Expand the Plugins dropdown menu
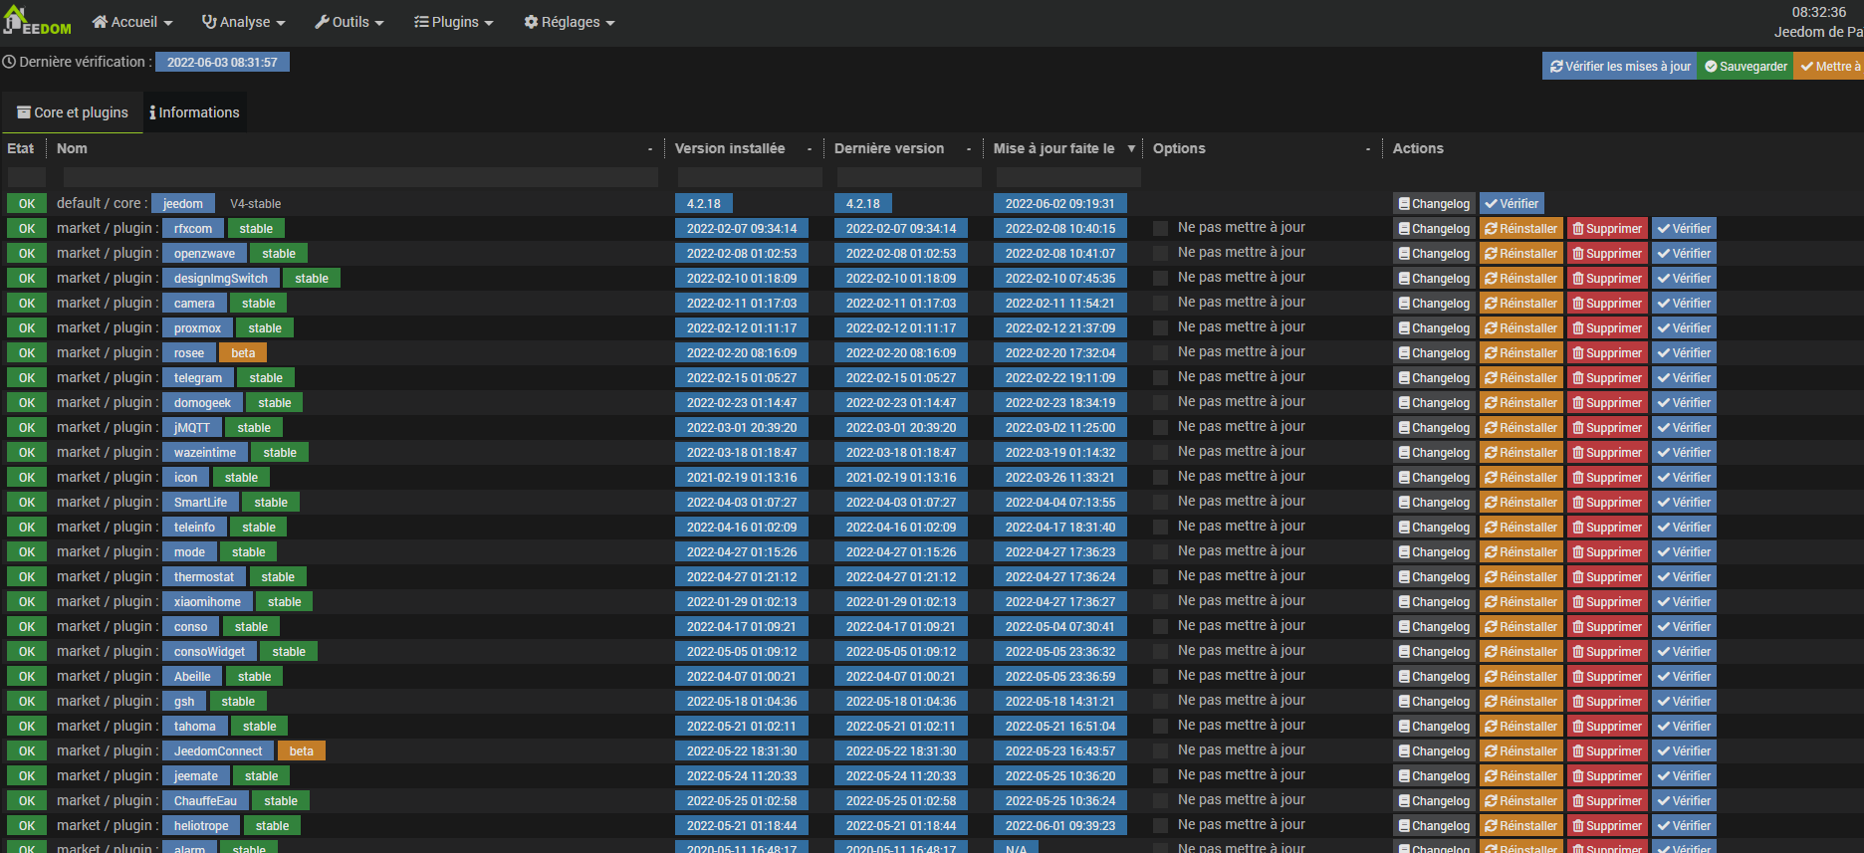 (x=454, y=22)
